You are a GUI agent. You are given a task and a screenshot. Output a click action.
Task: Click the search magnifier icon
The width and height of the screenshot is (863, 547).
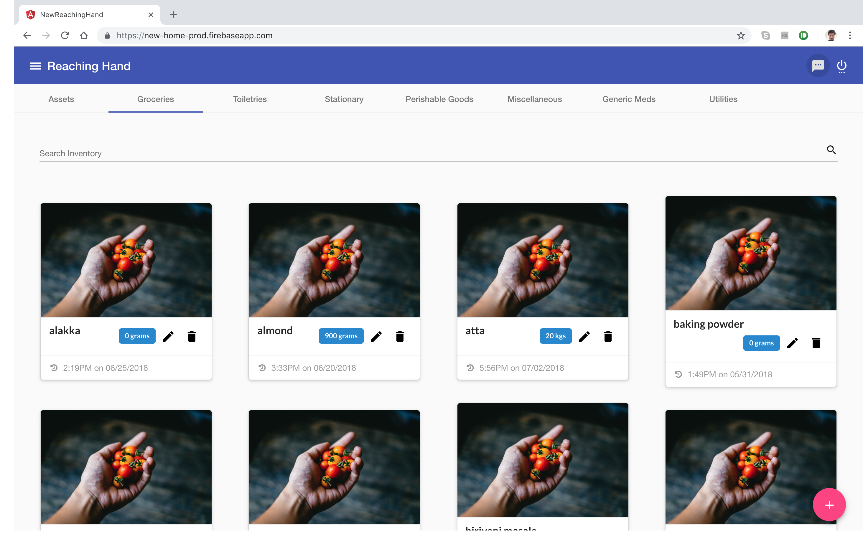pos(831,150)
